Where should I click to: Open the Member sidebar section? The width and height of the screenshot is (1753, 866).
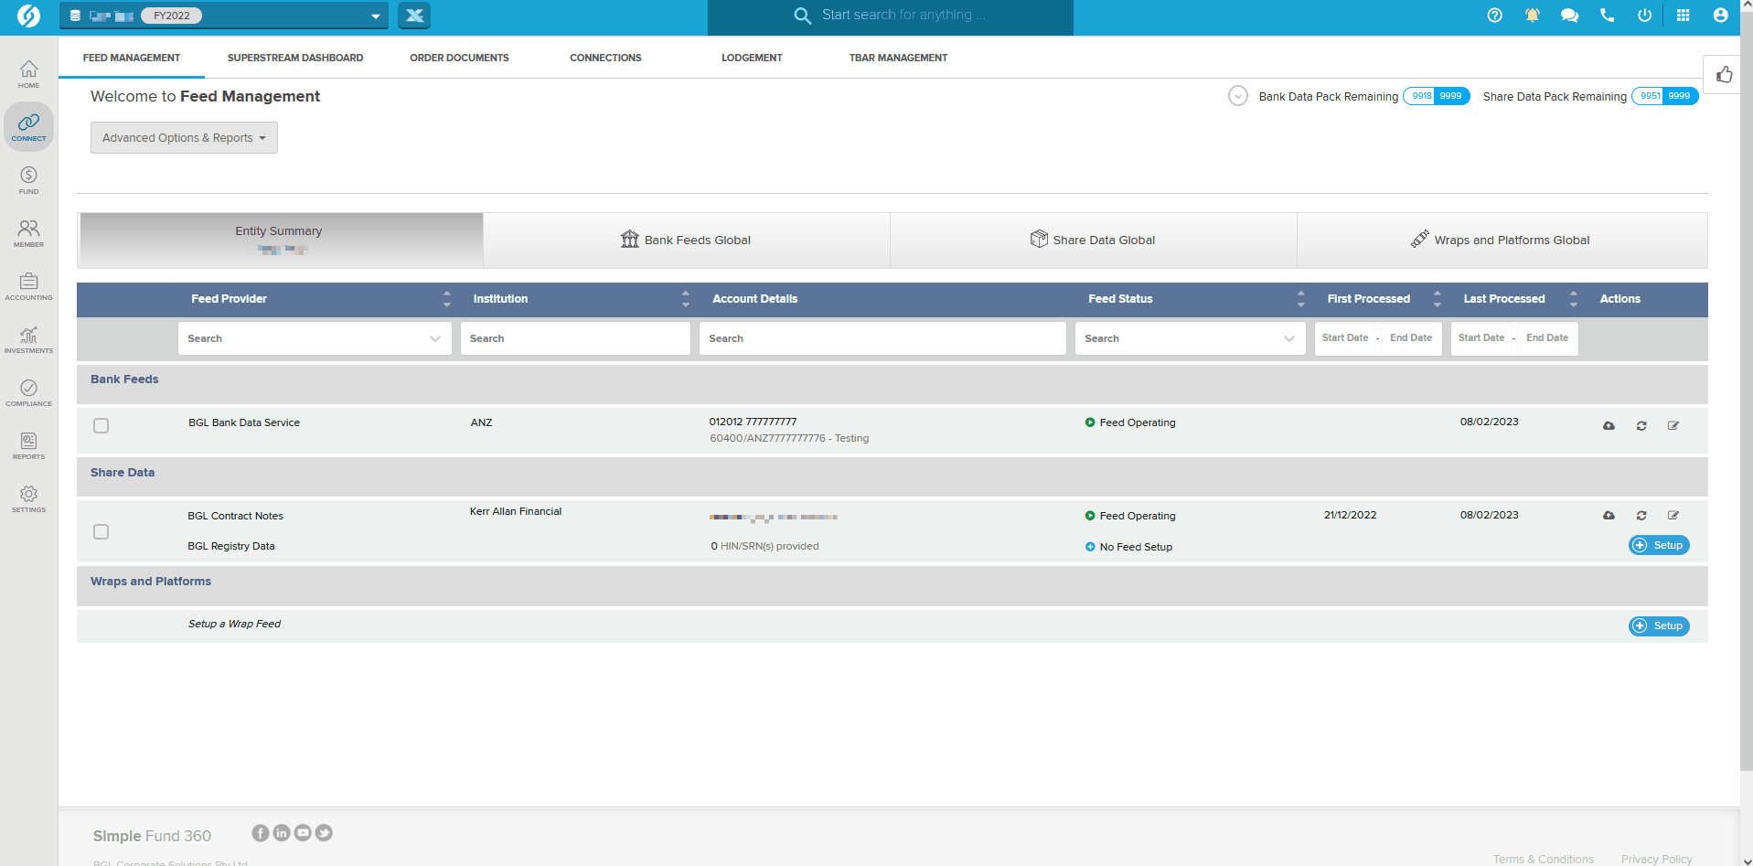[28, 232]
